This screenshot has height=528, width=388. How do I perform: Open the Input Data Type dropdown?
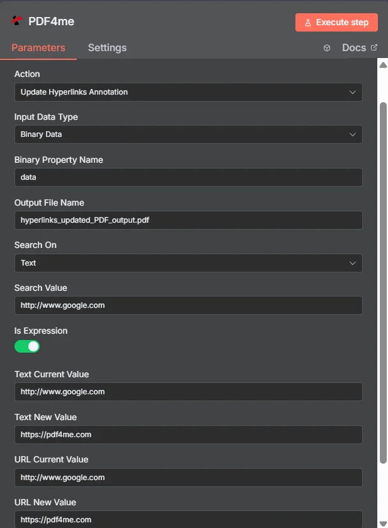pos(188,134)
